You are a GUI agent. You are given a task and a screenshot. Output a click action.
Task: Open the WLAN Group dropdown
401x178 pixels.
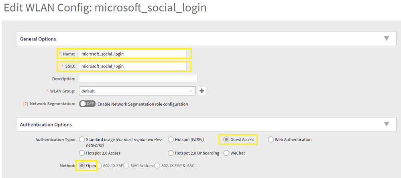(137, 91)
